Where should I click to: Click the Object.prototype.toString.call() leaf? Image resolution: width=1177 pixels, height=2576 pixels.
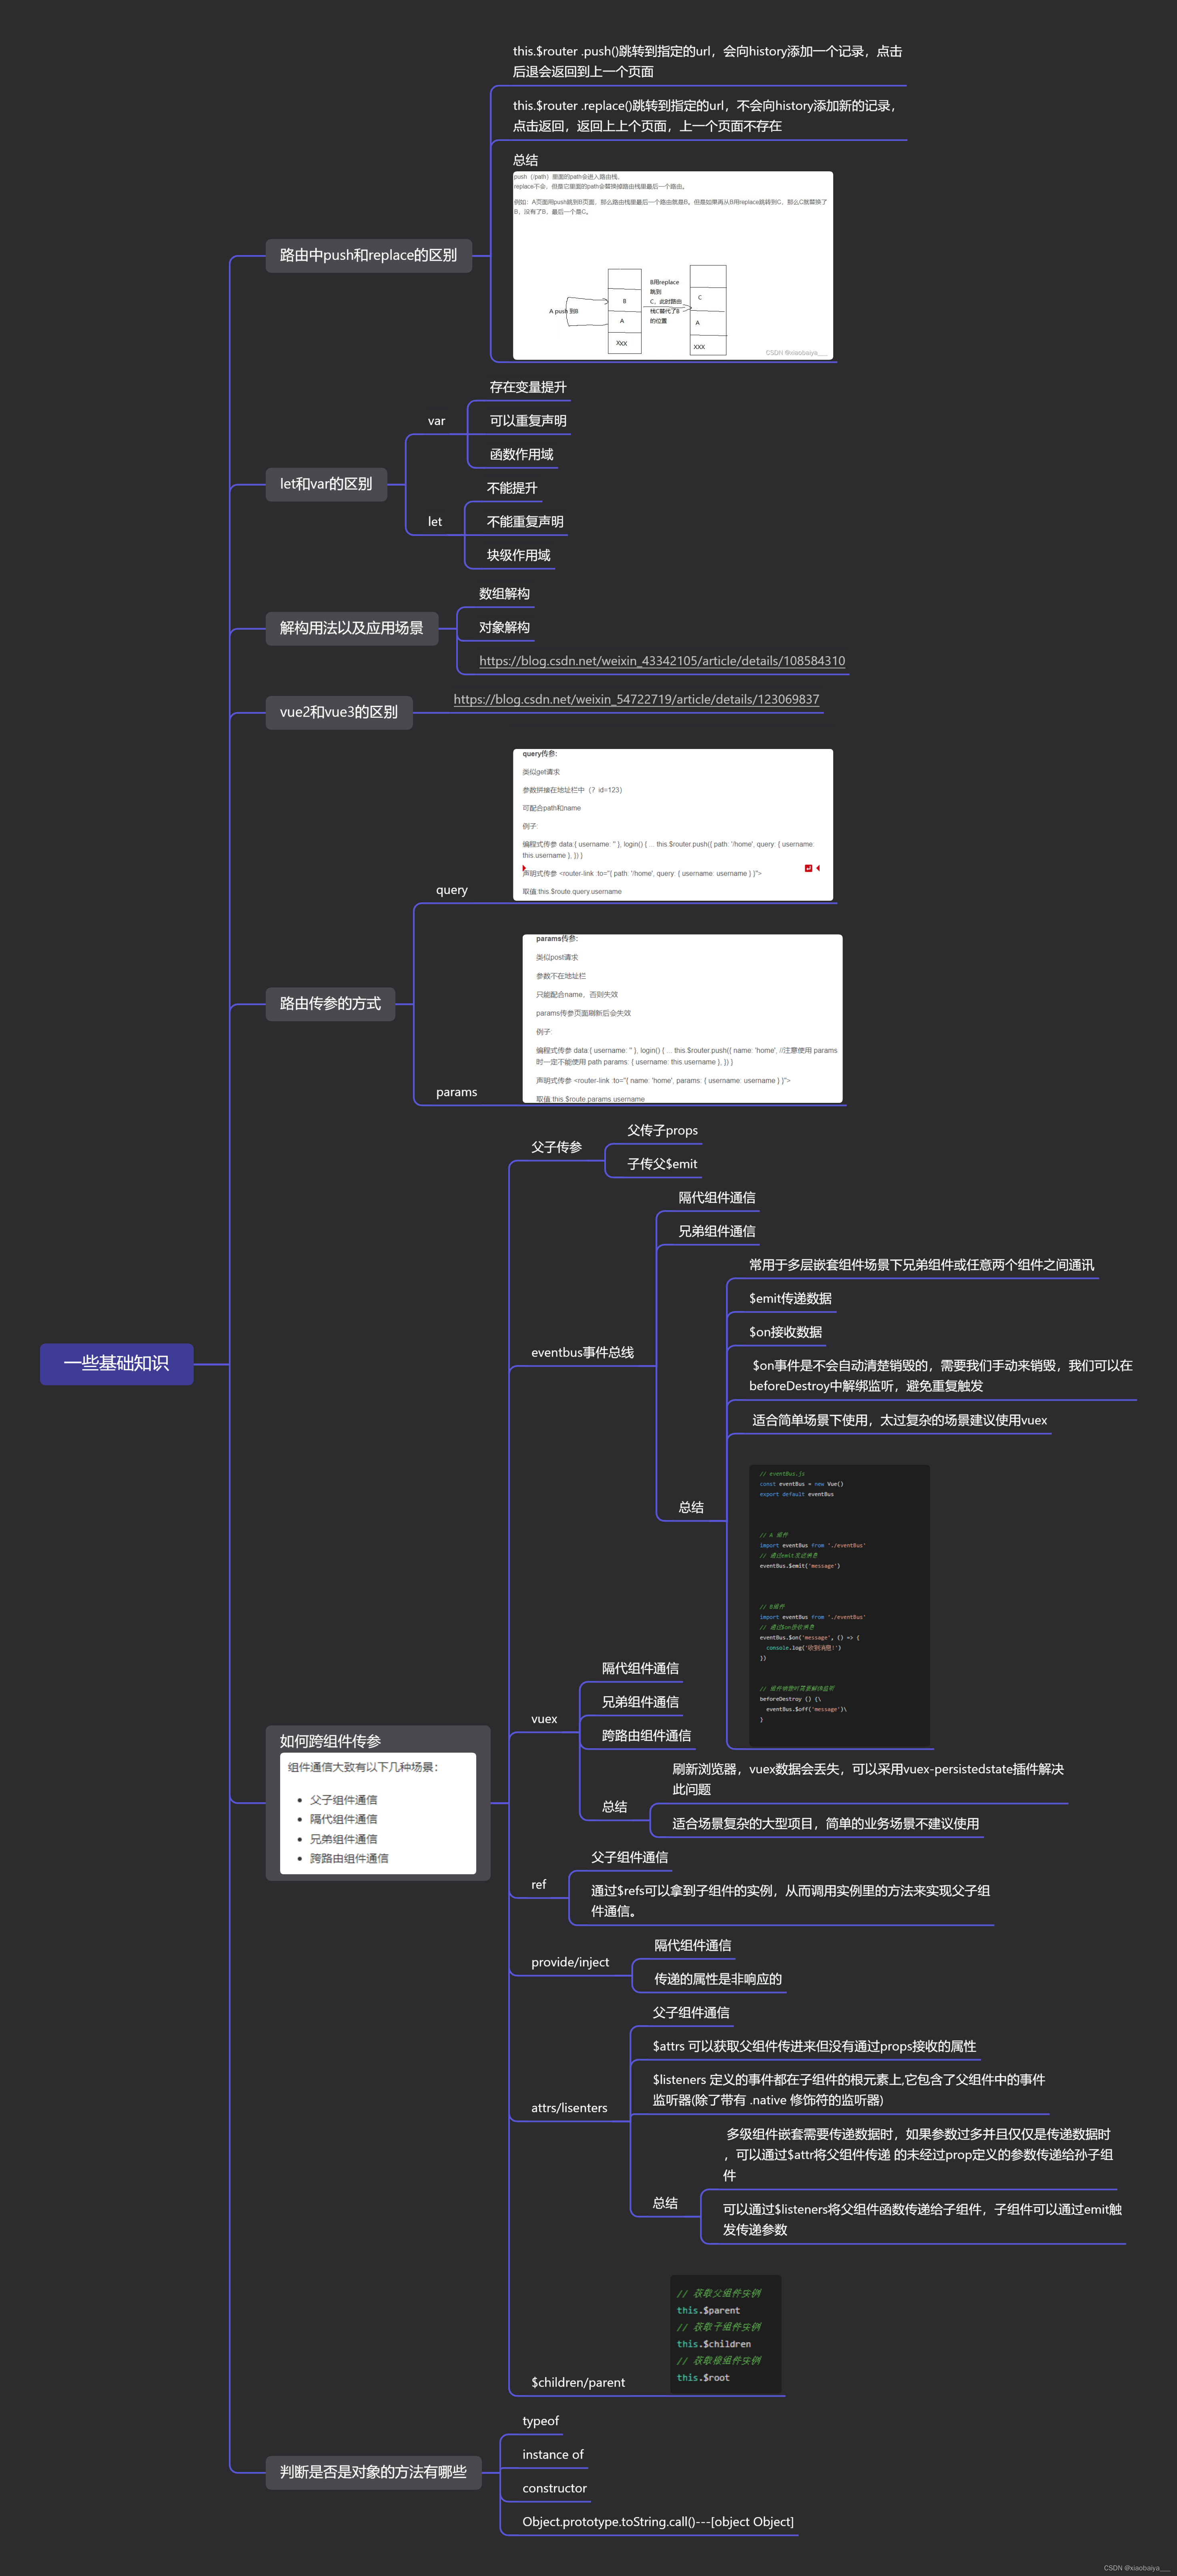657,2521
